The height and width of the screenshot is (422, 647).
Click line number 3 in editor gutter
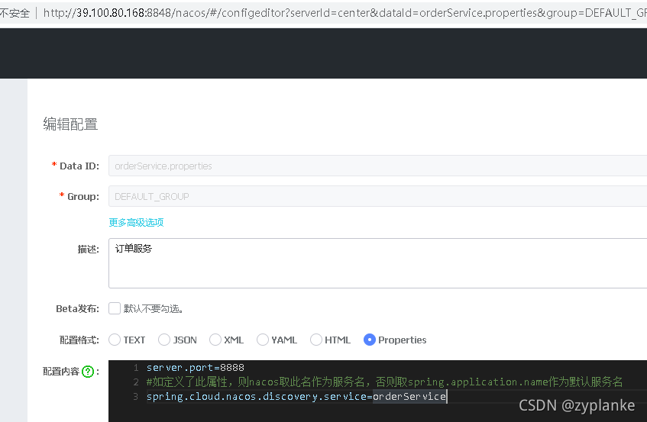click(136, 397)
